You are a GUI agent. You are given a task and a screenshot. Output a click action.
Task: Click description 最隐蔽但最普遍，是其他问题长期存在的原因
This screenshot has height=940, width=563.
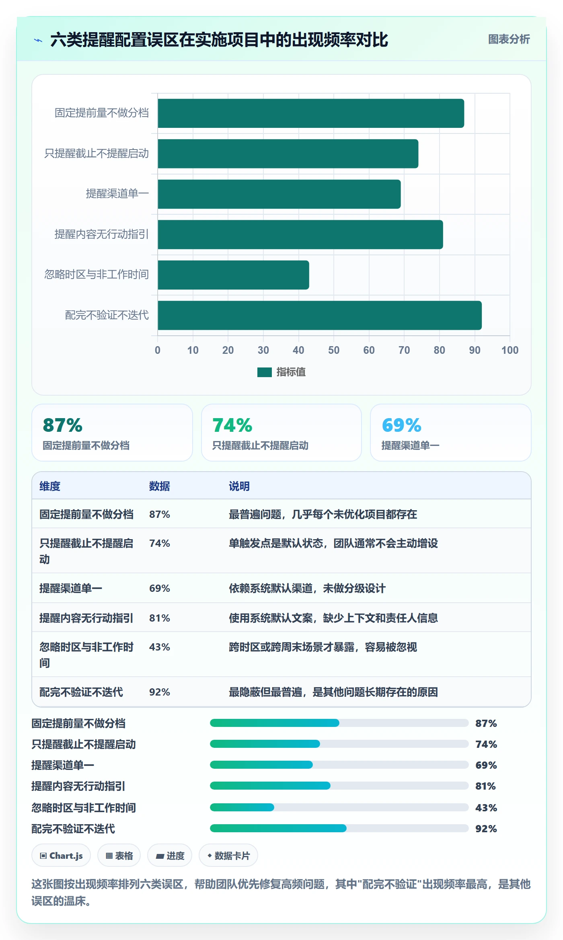pos(333,692)
